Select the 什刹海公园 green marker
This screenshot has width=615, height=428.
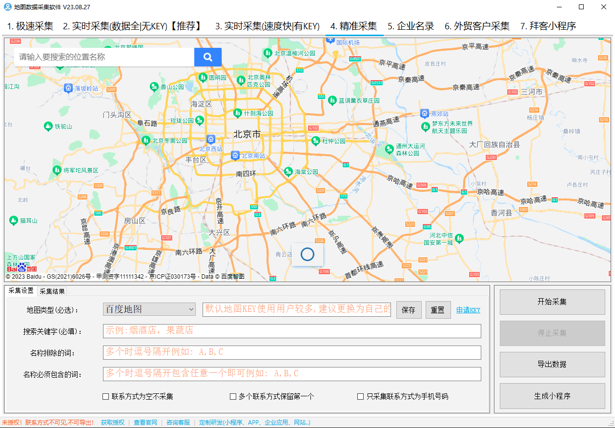pyautogui.click(x=238, y=113)
